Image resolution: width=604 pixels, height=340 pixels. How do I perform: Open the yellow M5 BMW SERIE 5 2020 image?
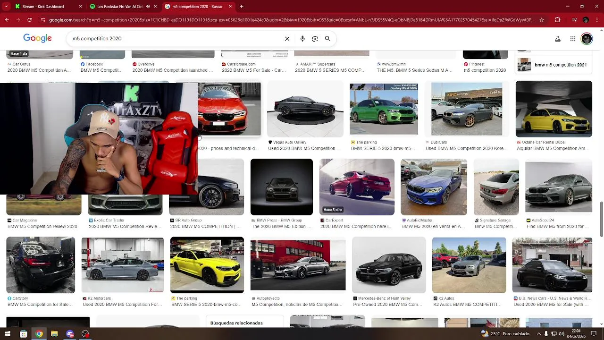207,265
